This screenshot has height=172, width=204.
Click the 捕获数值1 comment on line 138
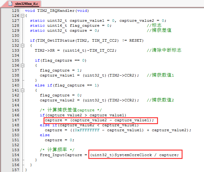160,75
